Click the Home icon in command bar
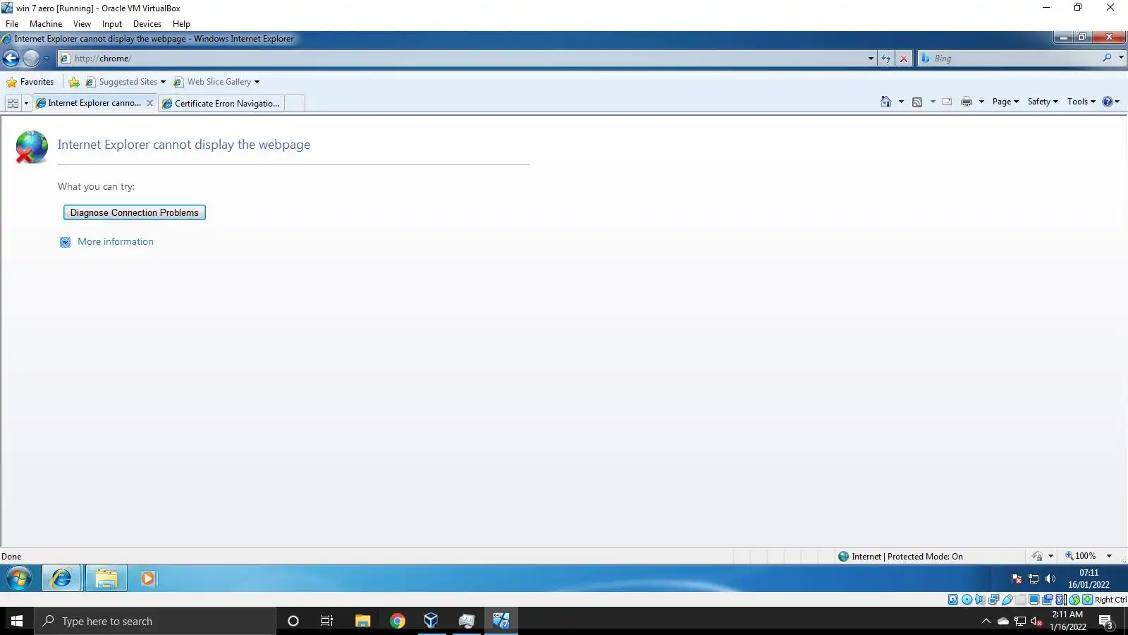 coord(886,102)
